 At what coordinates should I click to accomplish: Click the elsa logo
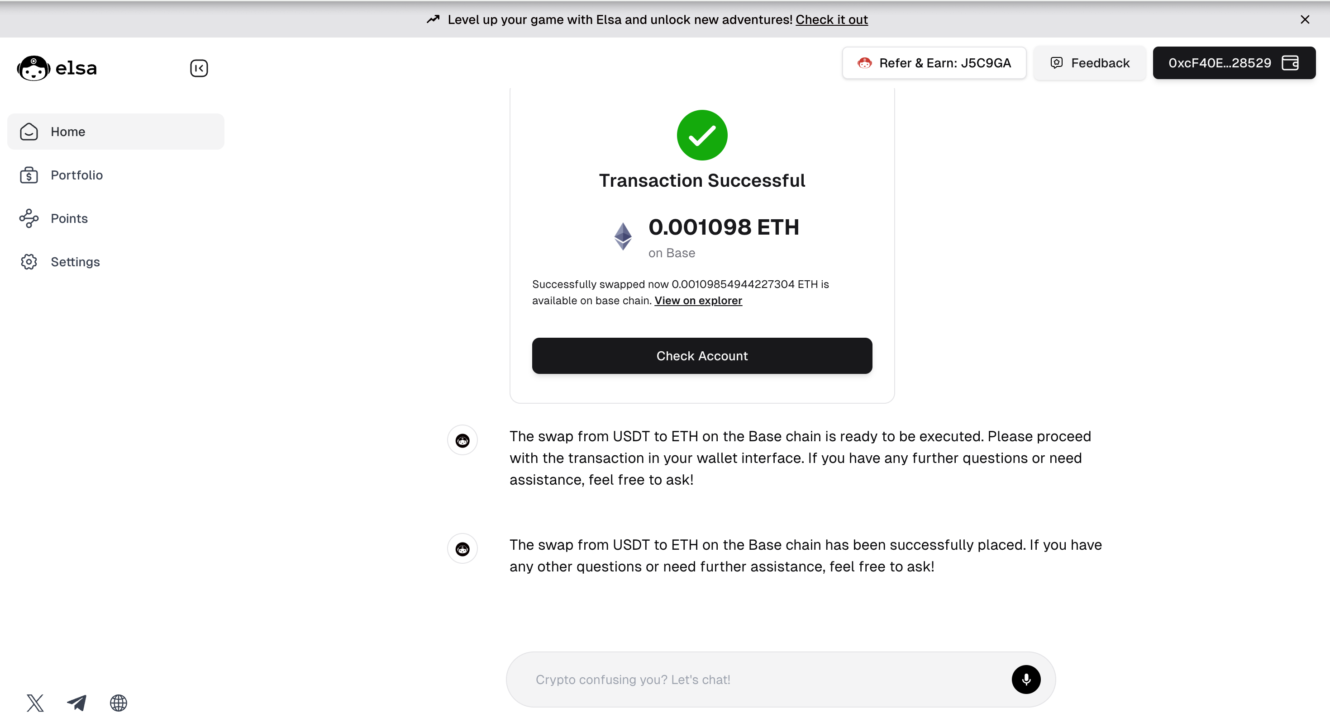pyautogui.click(x=57, y=68)
